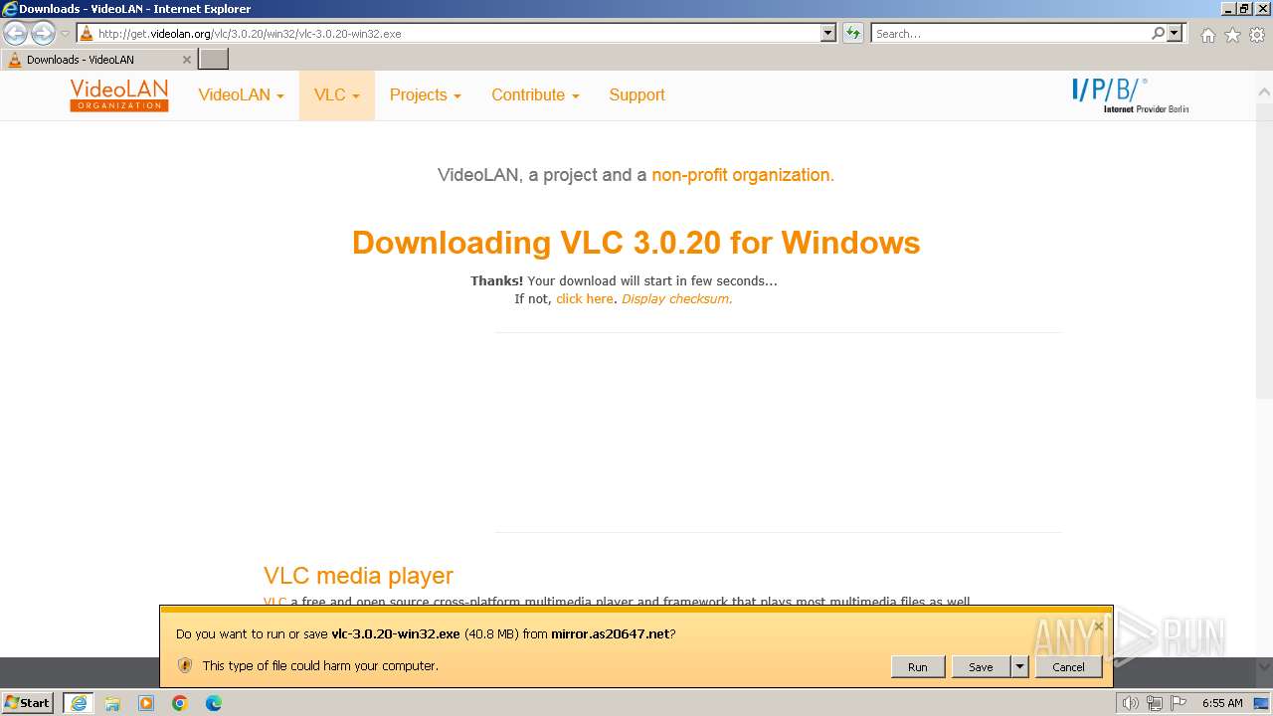Click the search magnifier icon
Screen dimensions: 1273x716
pos(1158,33)
